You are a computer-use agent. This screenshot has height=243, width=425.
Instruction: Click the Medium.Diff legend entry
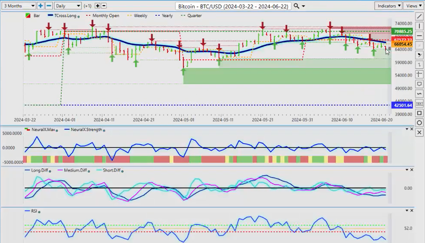(72, 170)
